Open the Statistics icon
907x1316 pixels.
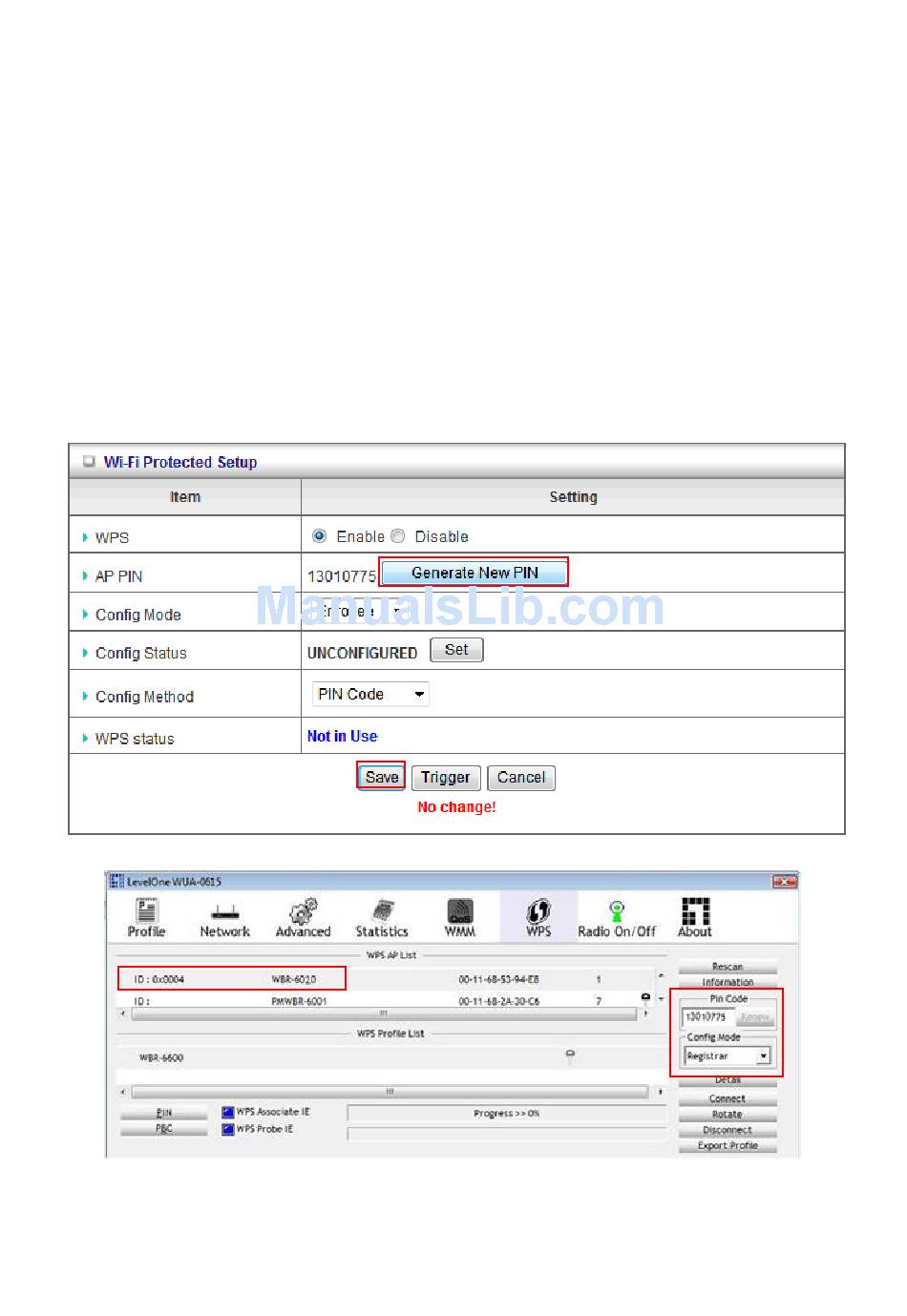[382, 911]
